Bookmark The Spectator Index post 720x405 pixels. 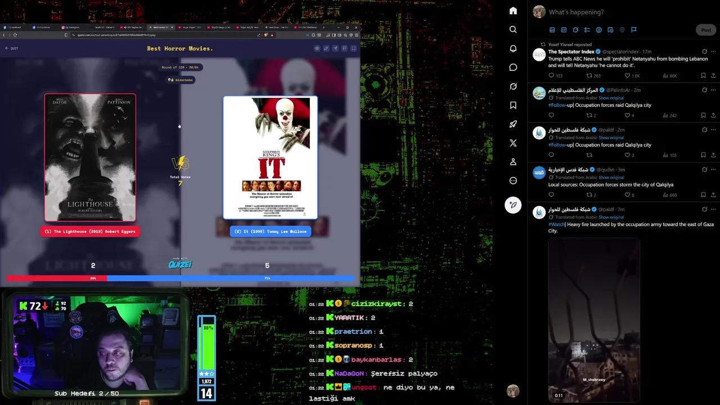[703, 75]
